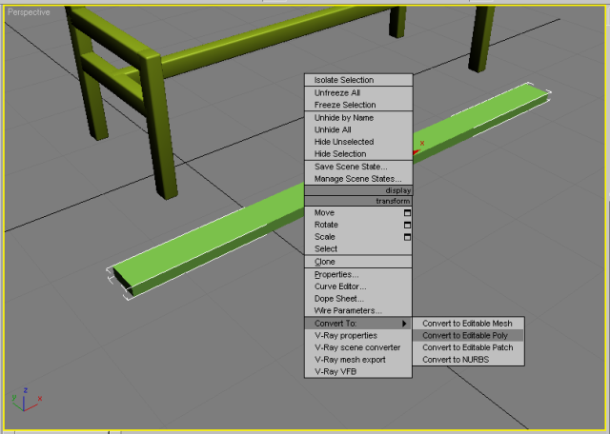Choose V-Ray mesh export
This screenshot has height=434, width=610.
pos(358,360)
